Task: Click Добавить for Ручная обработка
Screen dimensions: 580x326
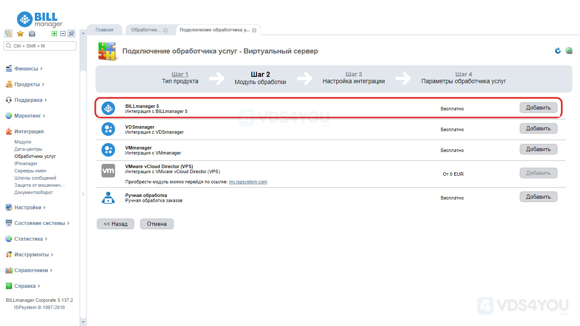Action: (x=538, y=197)
